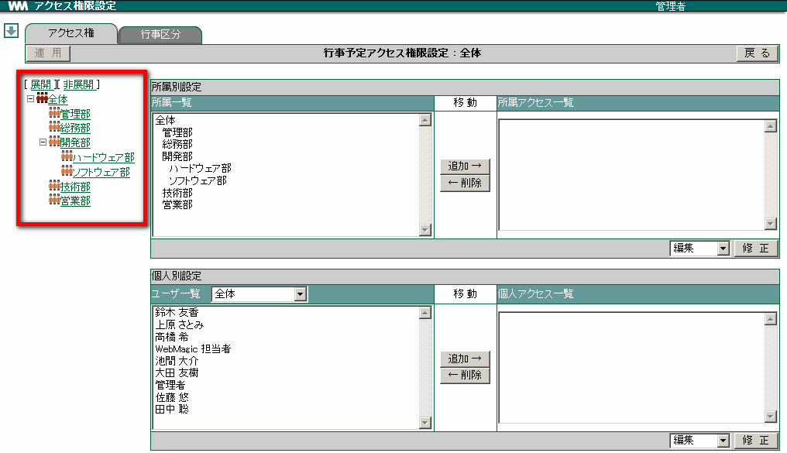Click ← 削除 in 所属別設定
The width and height of the screenshot is (787, 453).
click(465, 183)
